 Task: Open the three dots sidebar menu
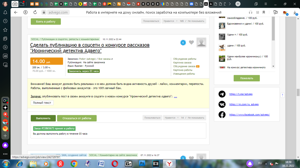click(x=5, y=154)
